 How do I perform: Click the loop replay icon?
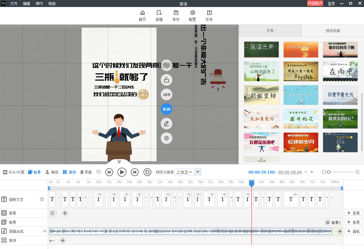tap(147, 172)
